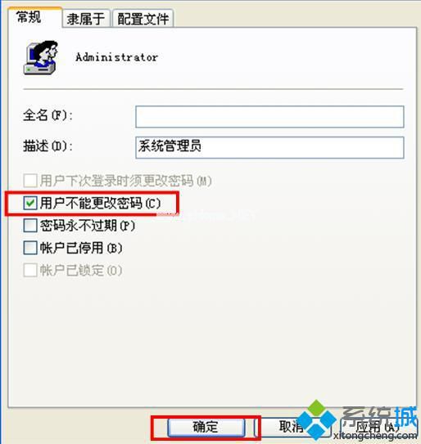
Task: Focus the 全名 text field
Action: point(269,117)
